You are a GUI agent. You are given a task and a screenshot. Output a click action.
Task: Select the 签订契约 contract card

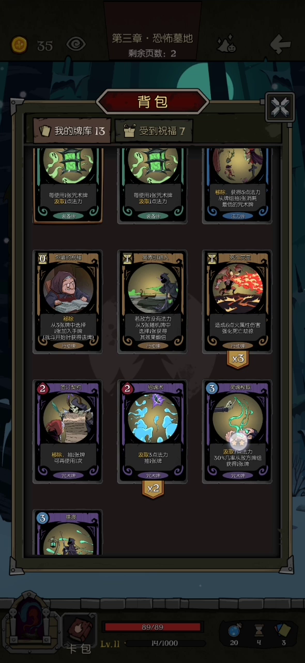[68, 431]
